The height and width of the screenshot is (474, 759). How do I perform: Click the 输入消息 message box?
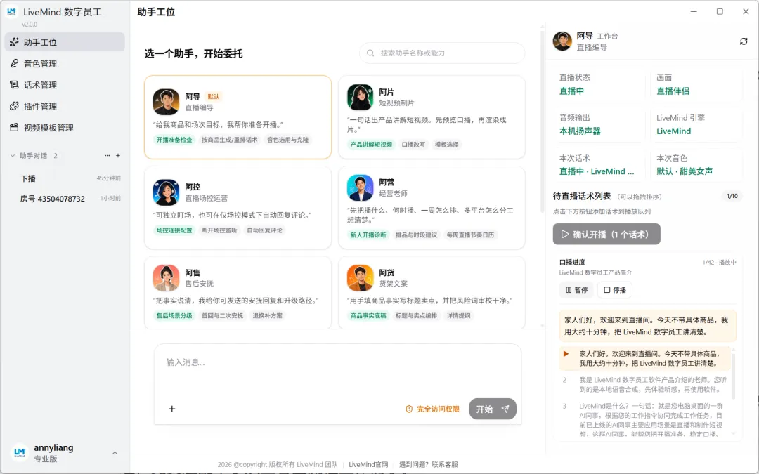pyautogui.click(x=337, y=371)
